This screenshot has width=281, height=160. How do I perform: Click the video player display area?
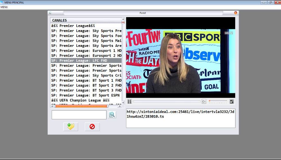click(x=181, y=58)
